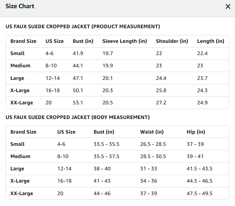Click XX-Large bust value 53.1
235x206 pixels.
point(78,103)
